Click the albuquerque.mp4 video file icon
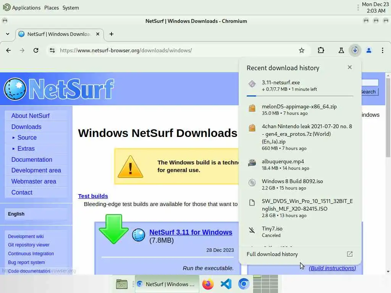The image size is (391, 293). [252, 163]
